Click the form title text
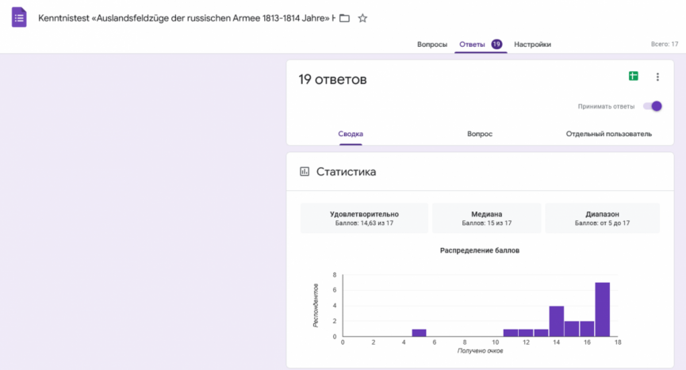This screenshot has width=686, height=370. 186,18
